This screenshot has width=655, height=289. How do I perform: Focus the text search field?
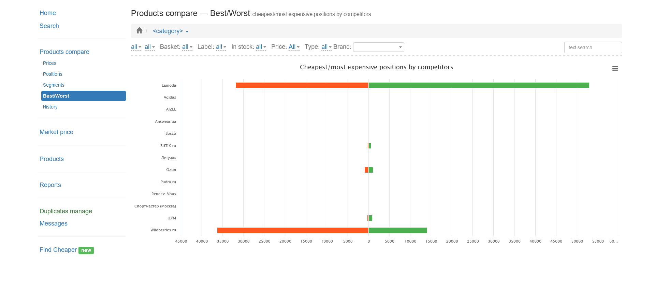pos(593,47)
